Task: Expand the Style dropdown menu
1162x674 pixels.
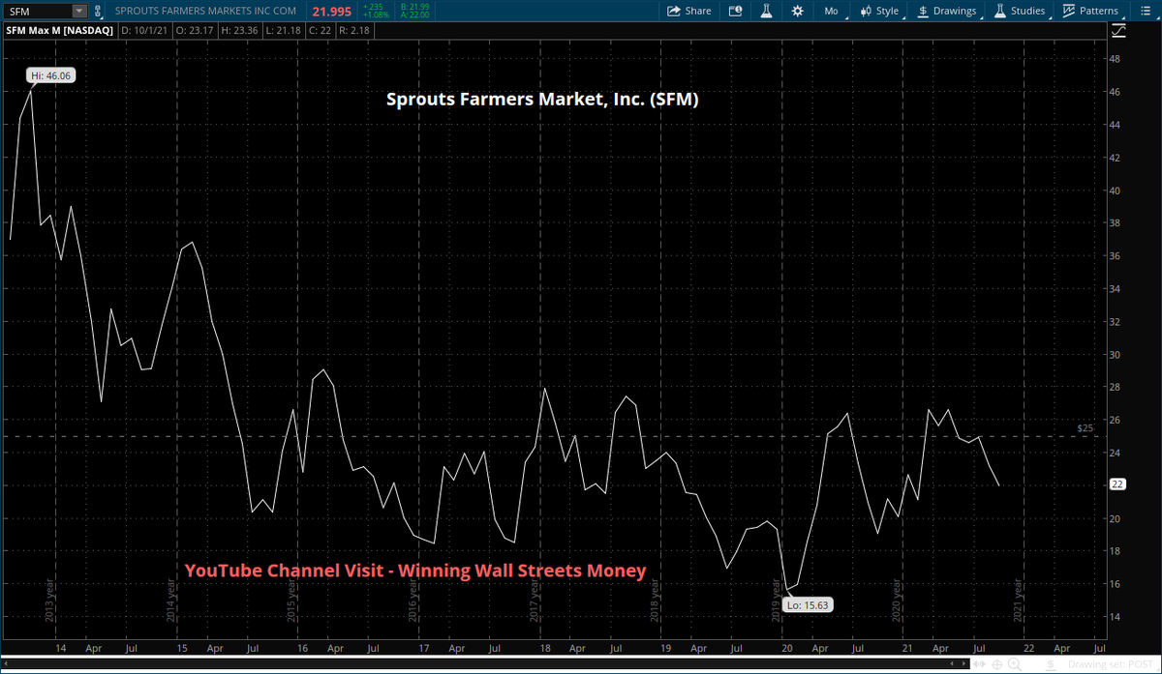Action: click(x=879, y=11)
